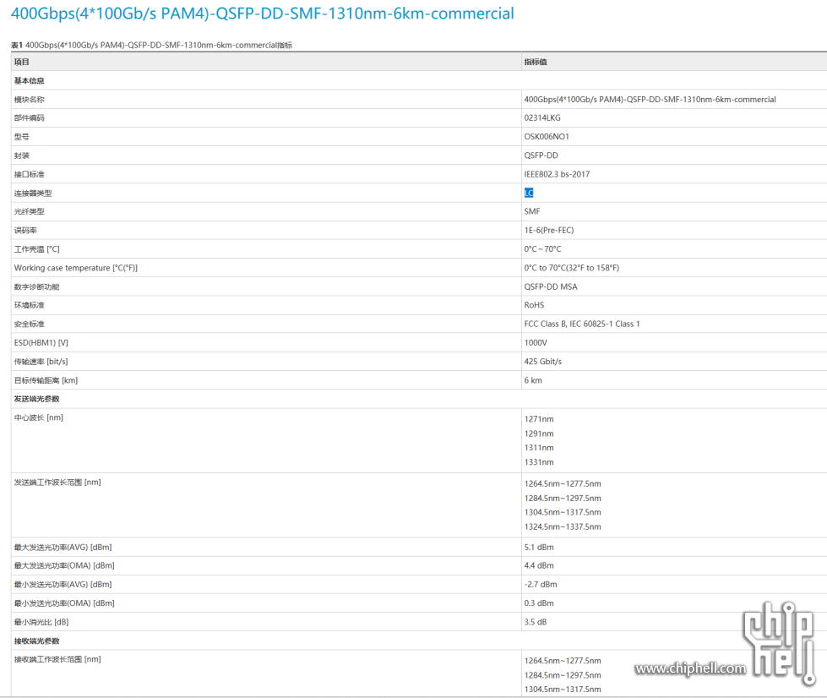Click the 接收端光参数 section row
This screenshot has width=827, height=698.
[419, 641]
